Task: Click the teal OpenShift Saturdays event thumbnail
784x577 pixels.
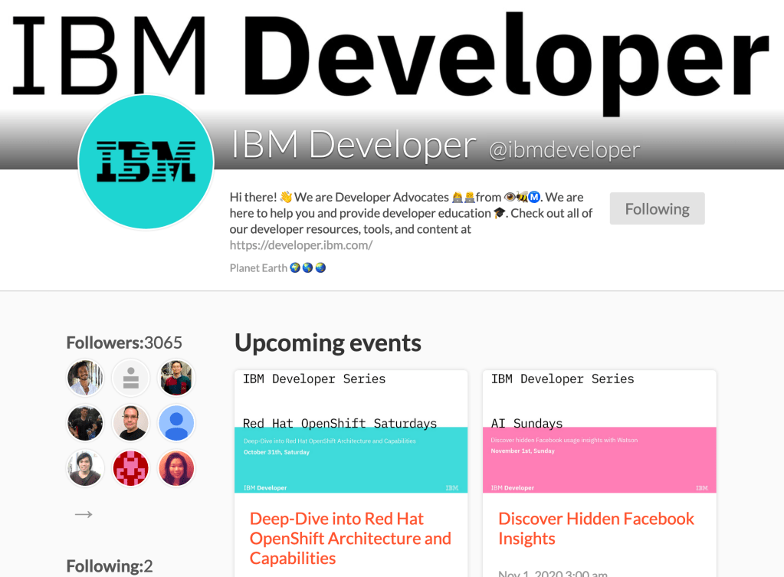Action: pyautogui.click(x=350, y=459)
